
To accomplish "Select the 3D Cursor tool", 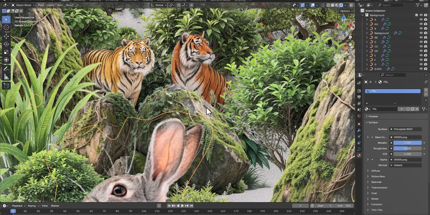I will (x=6, y=28).
